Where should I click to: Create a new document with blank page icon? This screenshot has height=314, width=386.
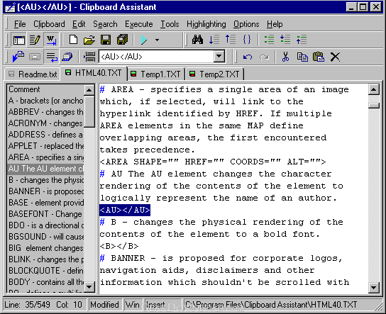coord(73,40)
